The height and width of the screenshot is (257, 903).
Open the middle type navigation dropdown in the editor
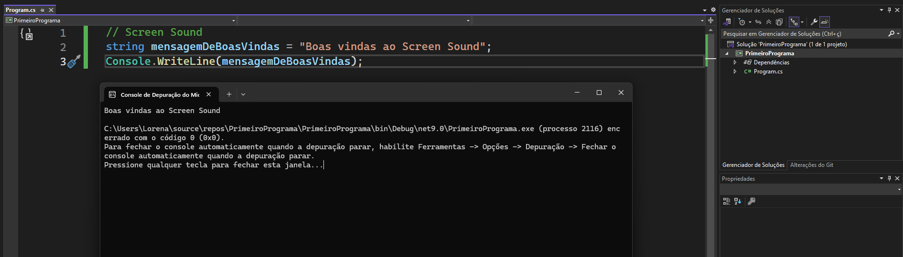click(355, 21)
